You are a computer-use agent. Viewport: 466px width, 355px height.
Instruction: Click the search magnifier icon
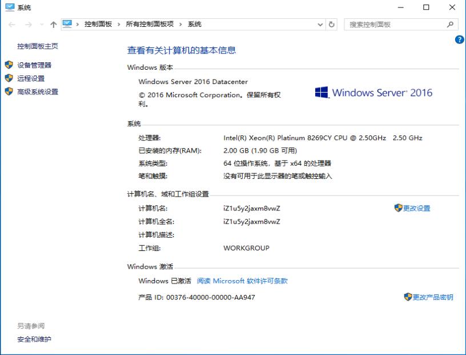pos(450,25)
